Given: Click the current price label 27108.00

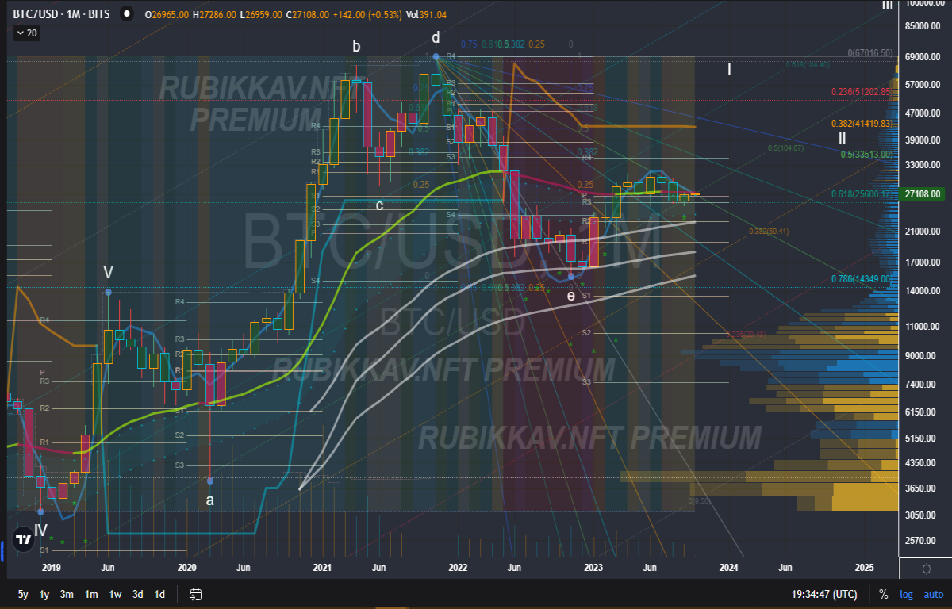Looking at the screenshot, I should click(924, 193).
